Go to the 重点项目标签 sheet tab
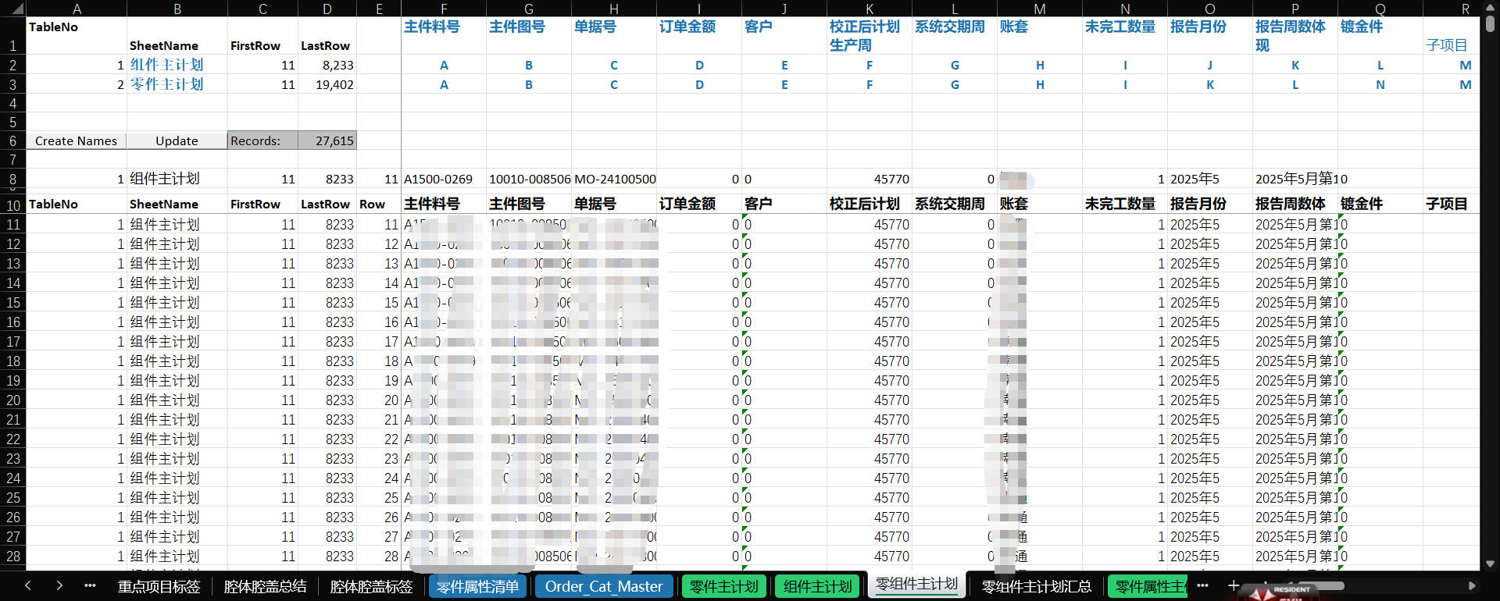Viewport: 1500px width, 601px height. pyautogui.click(x=159, y=586)
